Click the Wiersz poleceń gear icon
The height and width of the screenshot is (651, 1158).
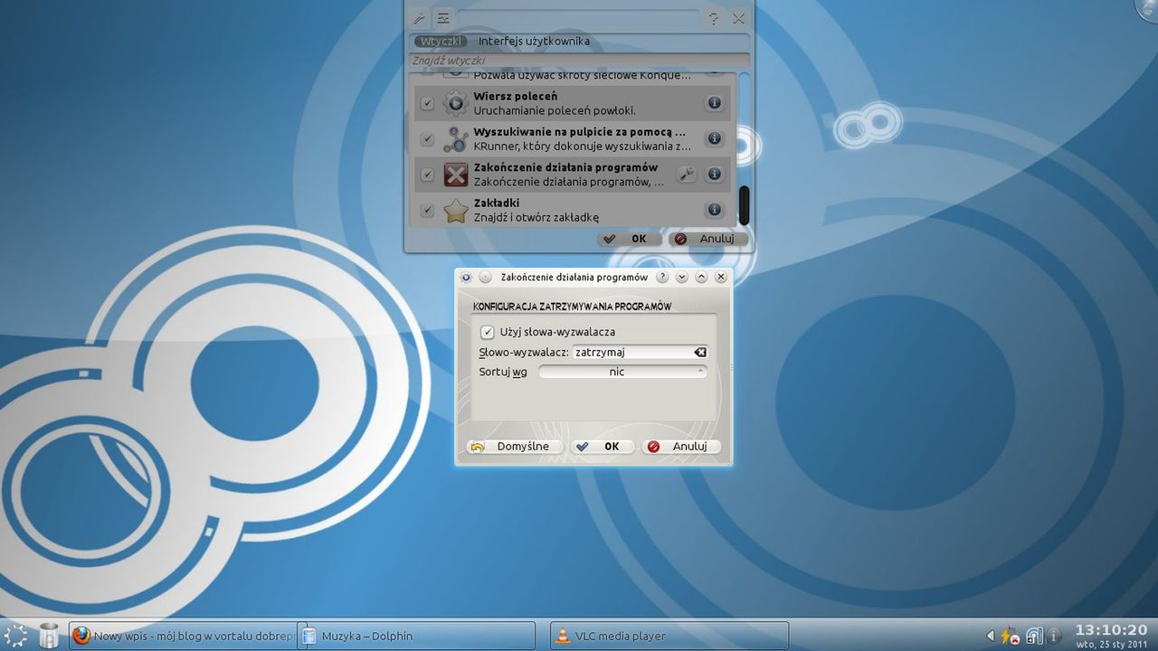(455, 103)
